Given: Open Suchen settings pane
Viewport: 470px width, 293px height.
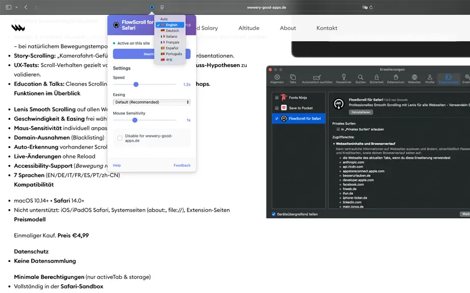Looking at the screenshot, I should pos(360,79).
